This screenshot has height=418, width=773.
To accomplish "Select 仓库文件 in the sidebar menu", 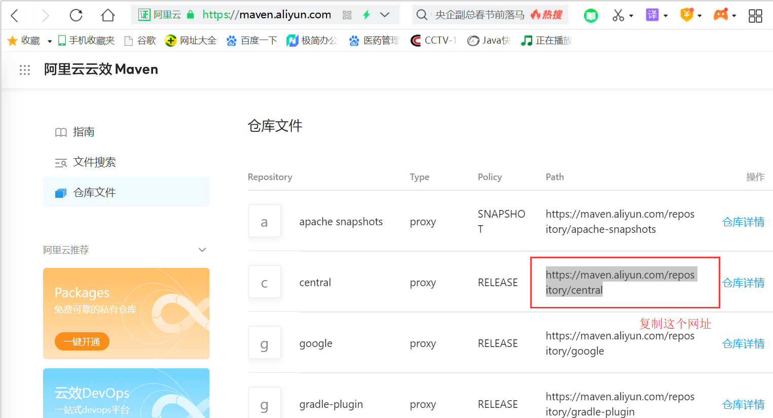I will 126,192.
